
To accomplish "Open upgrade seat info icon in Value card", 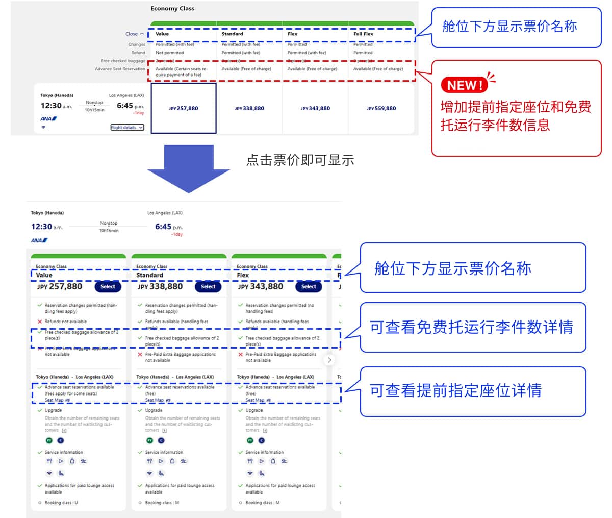I will coord(64,431).
